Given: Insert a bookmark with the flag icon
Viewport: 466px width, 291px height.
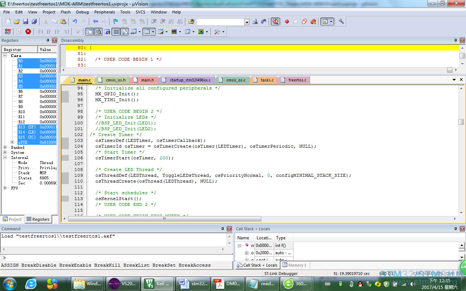Looking at the screenshot, I should coord(116,21).
